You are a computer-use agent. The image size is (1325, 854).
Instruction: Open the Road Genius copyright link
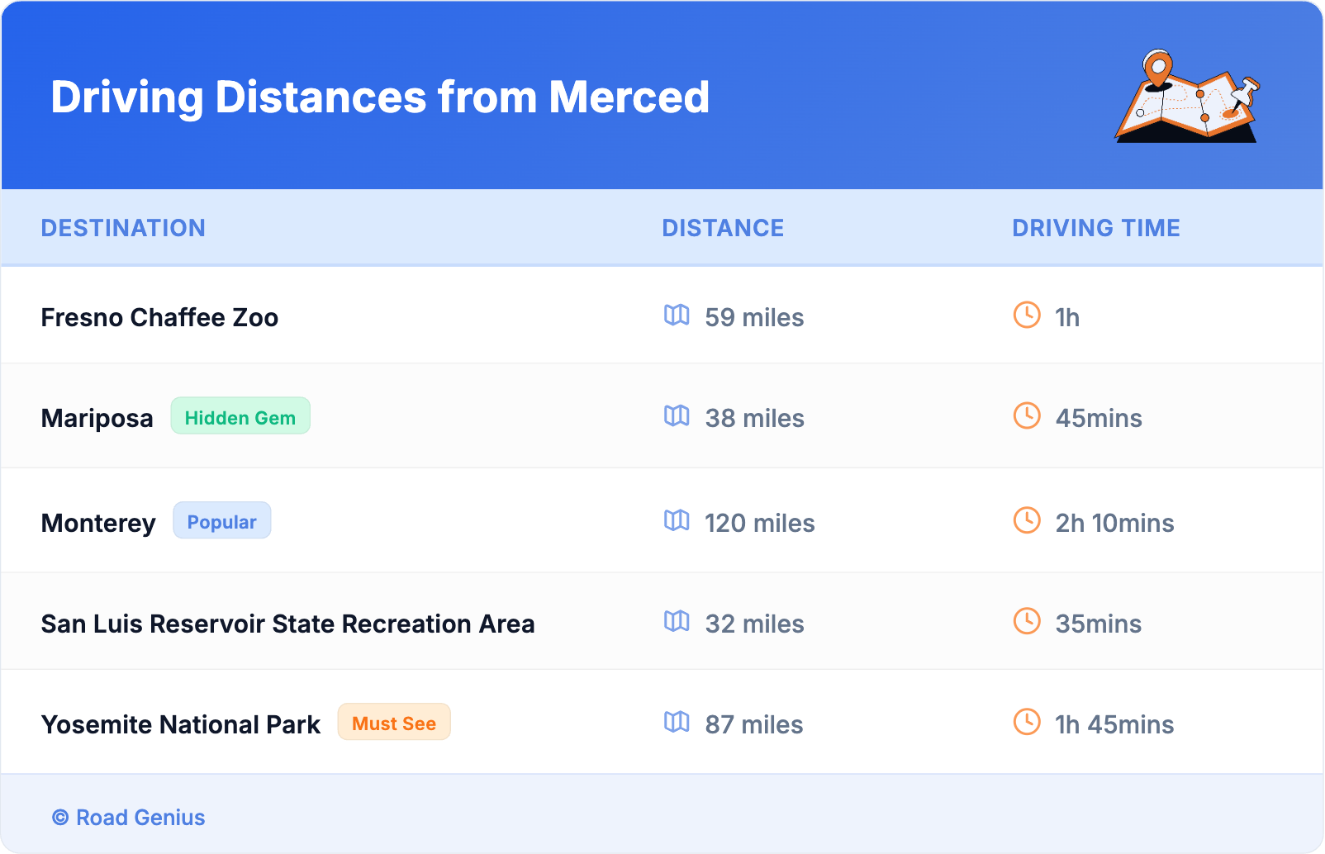point(129,818)
